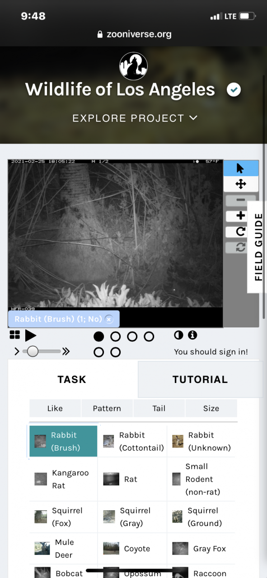The image size is (267, 578).
Task: Remove the Rabbit (Brush) identification tag
Action: tap(108, 319)
